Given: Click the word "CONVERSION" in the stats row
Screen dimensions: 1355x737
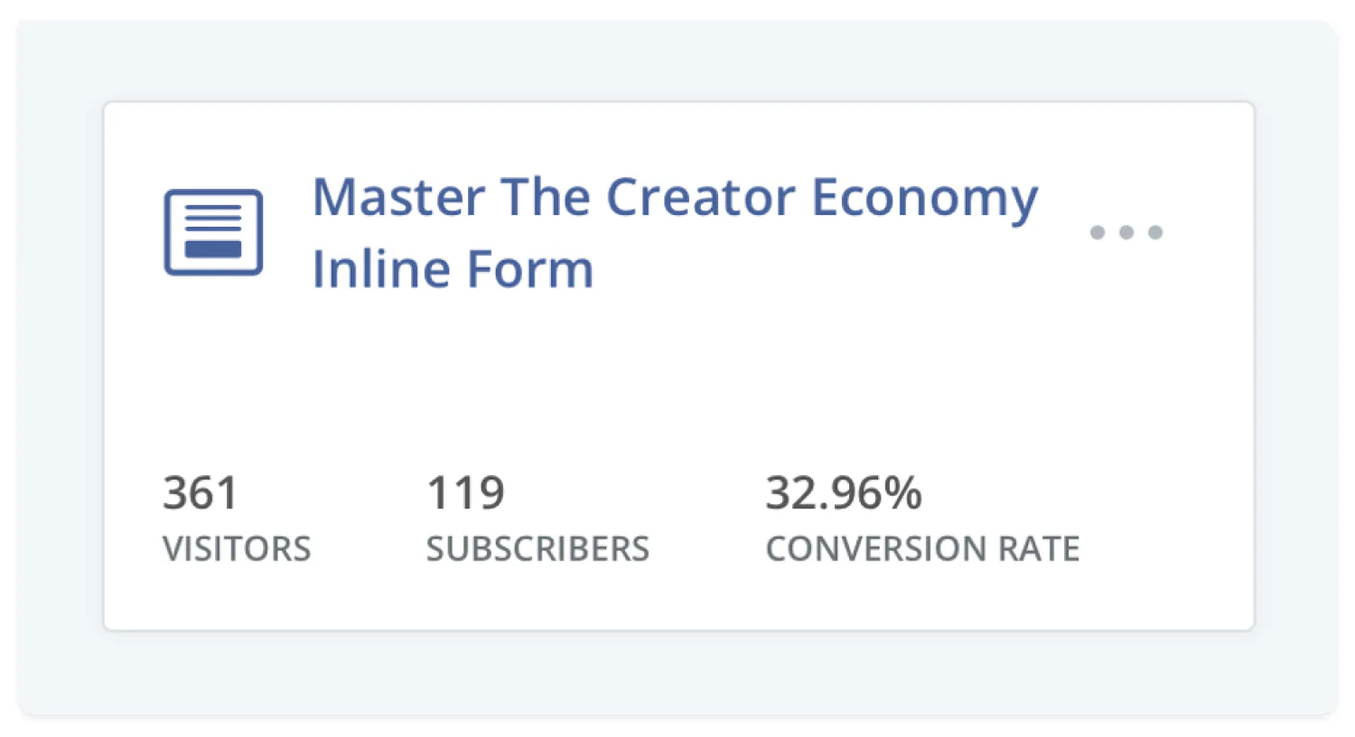Looking at the screenshot, I should [877, 549].
